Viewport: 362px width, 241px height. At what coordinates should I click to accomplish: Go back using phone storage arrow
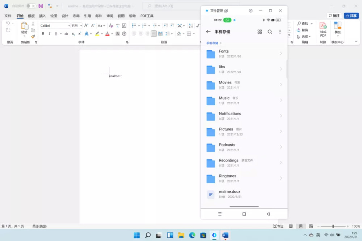click(208, 32)
